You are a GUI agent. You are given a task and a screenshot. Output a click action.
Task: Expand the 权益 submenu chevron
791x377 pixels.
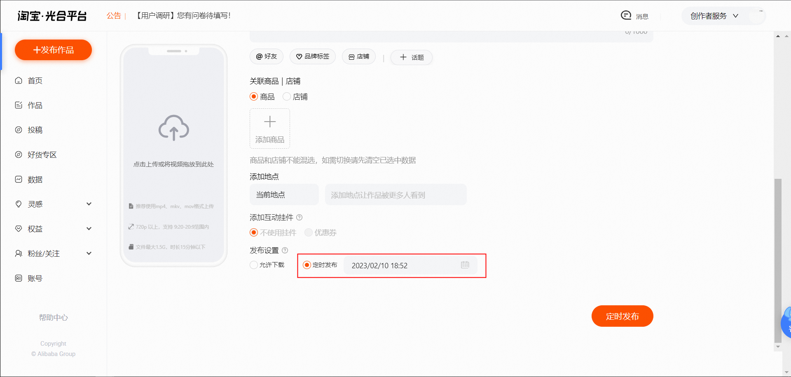(89, 229)
